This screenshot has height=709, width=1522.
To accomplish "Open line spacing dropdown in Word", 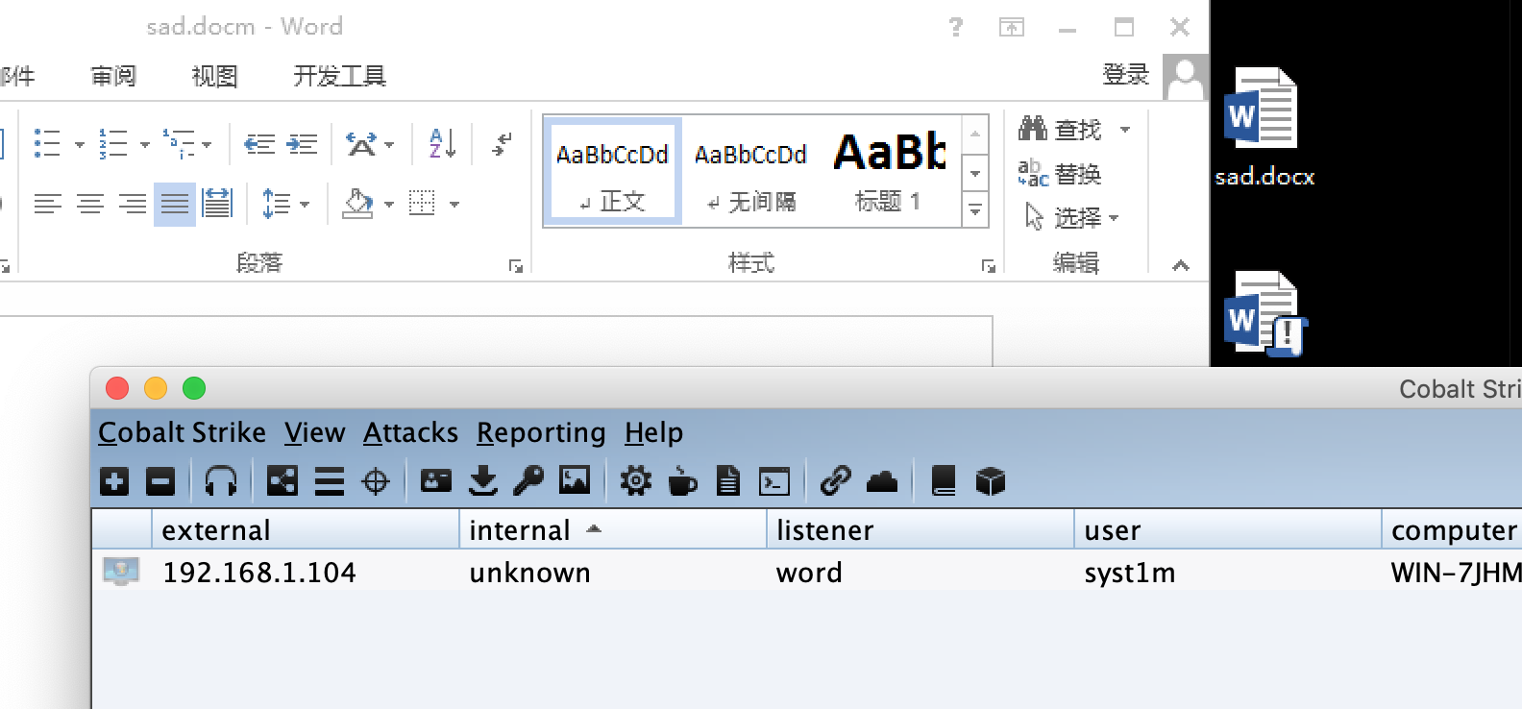I will (x=305, y=205).
